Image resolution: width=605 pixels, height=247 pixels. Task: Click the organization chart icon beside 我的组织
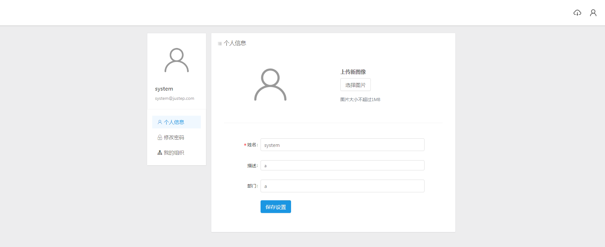(160, 153)
